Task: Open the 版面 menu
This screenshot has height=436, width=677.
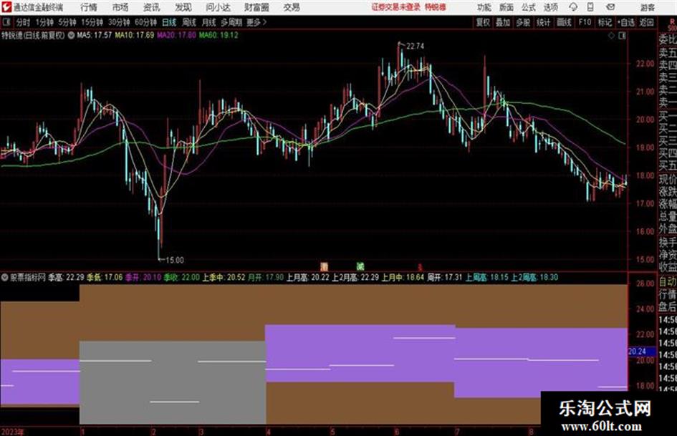Action: 506,7
